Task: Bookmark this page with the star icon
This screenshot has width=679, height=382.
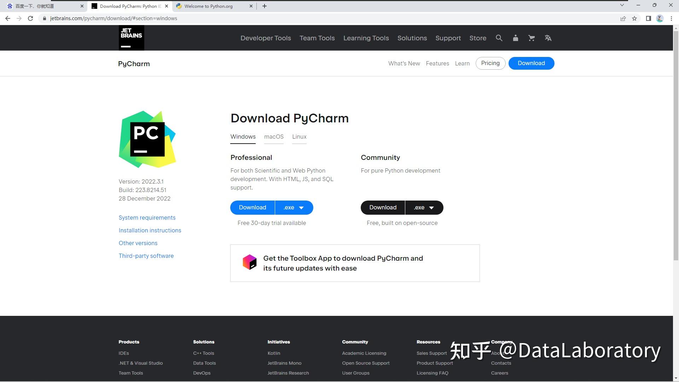Action: click(634, 18)
